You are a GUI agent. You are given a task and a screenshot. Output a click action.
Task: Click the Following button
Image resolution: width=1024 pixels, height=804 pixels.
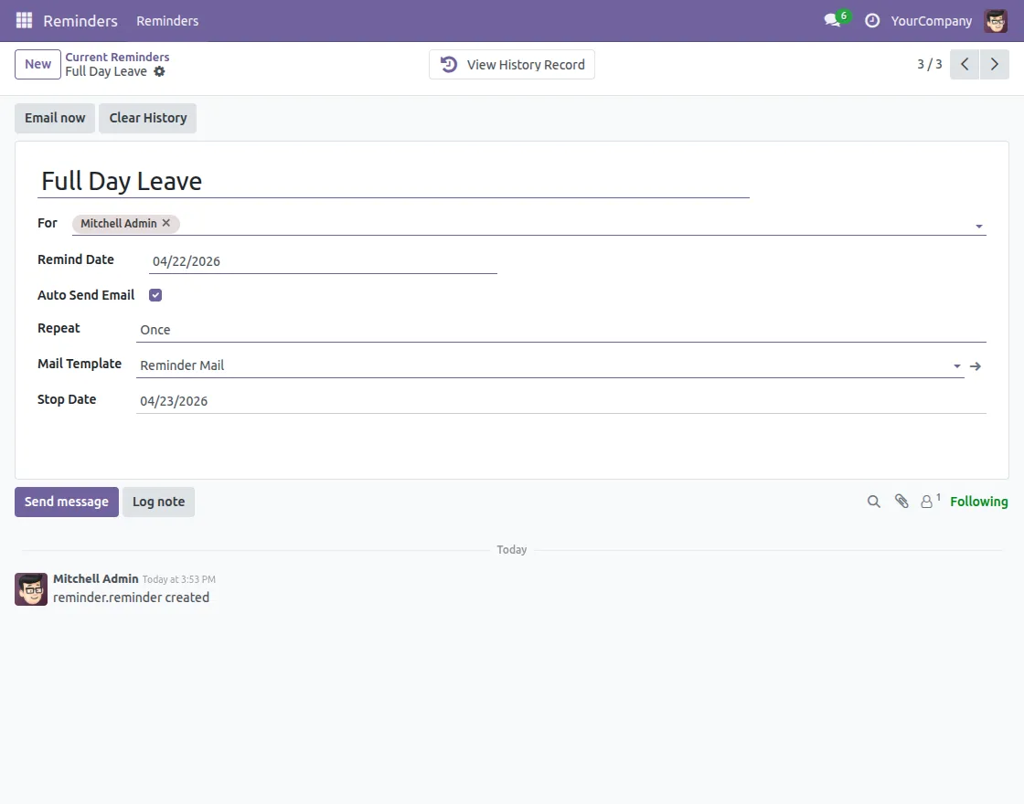[x=979, y=502]
